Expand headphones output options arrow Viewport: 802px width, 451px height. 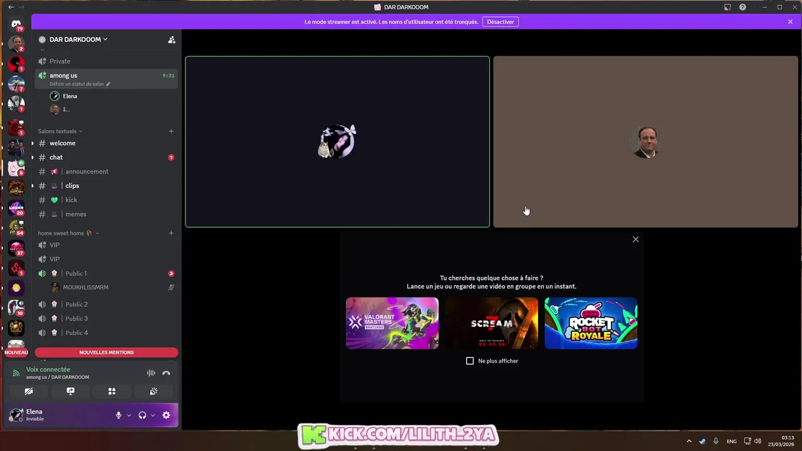coord(153,415)
